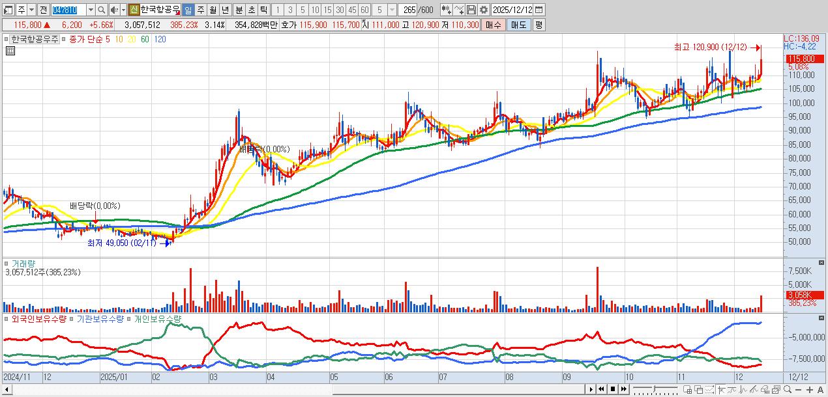Image resolution: width=828 pixels, height=397 pixels.
Task: Click the 종가 단순 moving average label
Action: [x=85, y=39]
